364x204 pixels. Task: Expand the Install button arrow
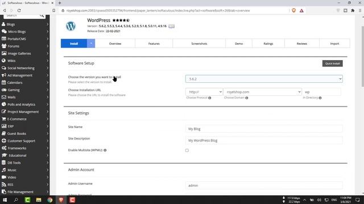pos(91,44)
